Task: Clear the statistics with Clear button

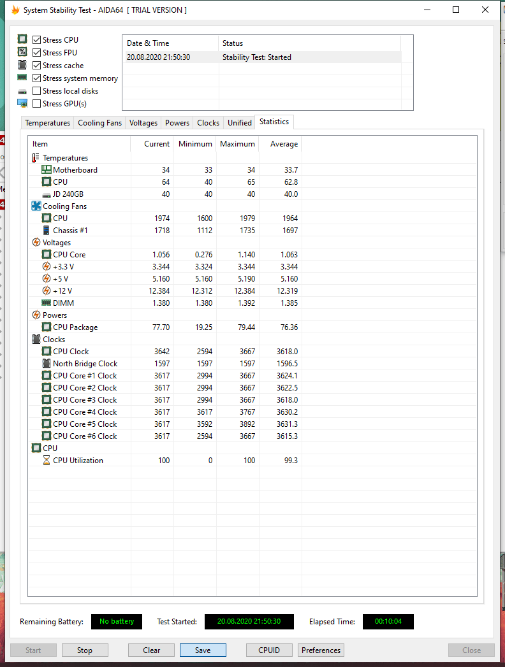Action: click(151, 650)
